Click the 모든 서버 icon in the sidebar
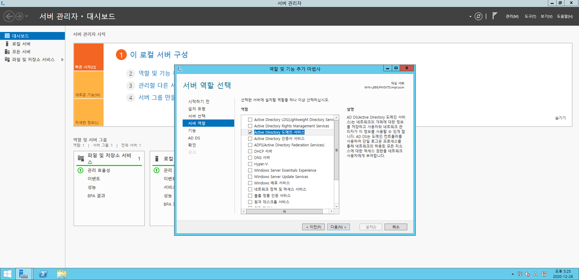Screen dimensions: 579x280 coord(7,52)
